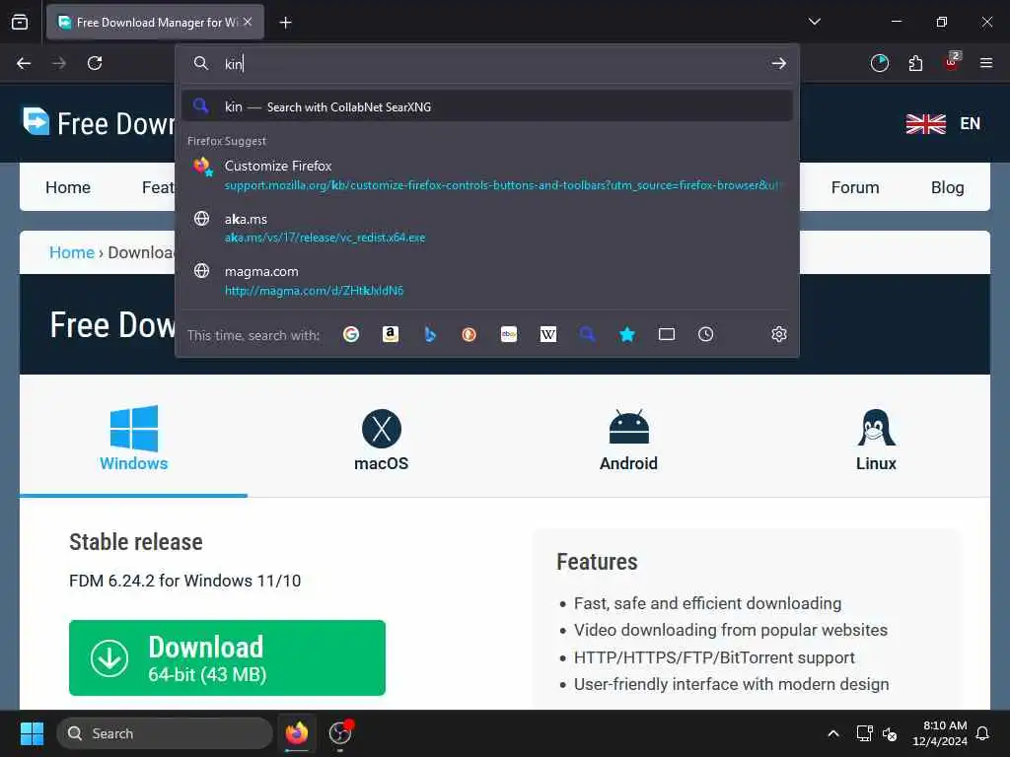Open Windows Start menu
1010x757 pixels.
(32, 733)
